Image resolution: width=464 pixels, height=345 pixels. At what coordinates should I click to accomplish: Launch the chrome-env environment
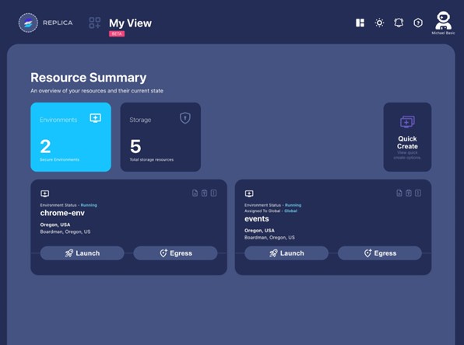click(x=83, y=253)
